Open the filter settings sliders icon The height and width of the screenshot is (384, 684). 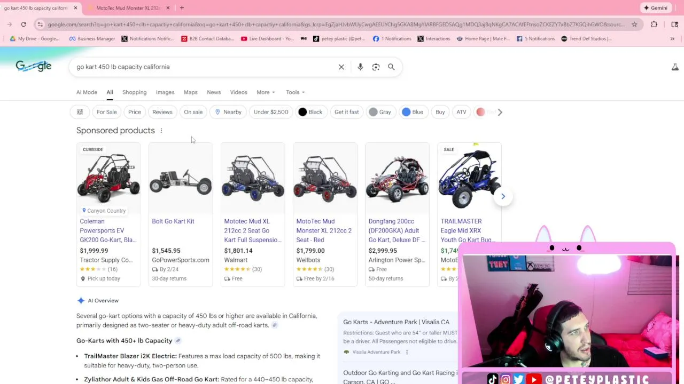(80, 112)
